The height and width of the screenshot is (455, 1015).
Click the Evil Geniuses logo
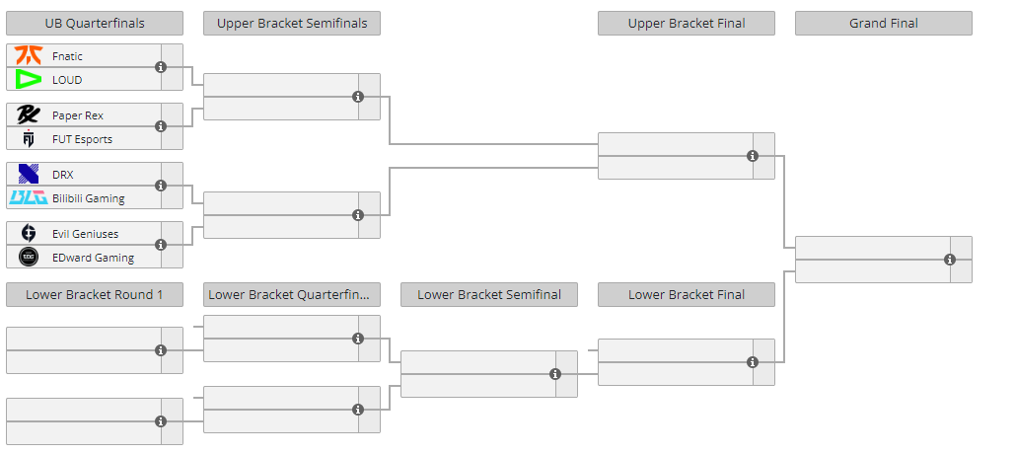[28, 233]
